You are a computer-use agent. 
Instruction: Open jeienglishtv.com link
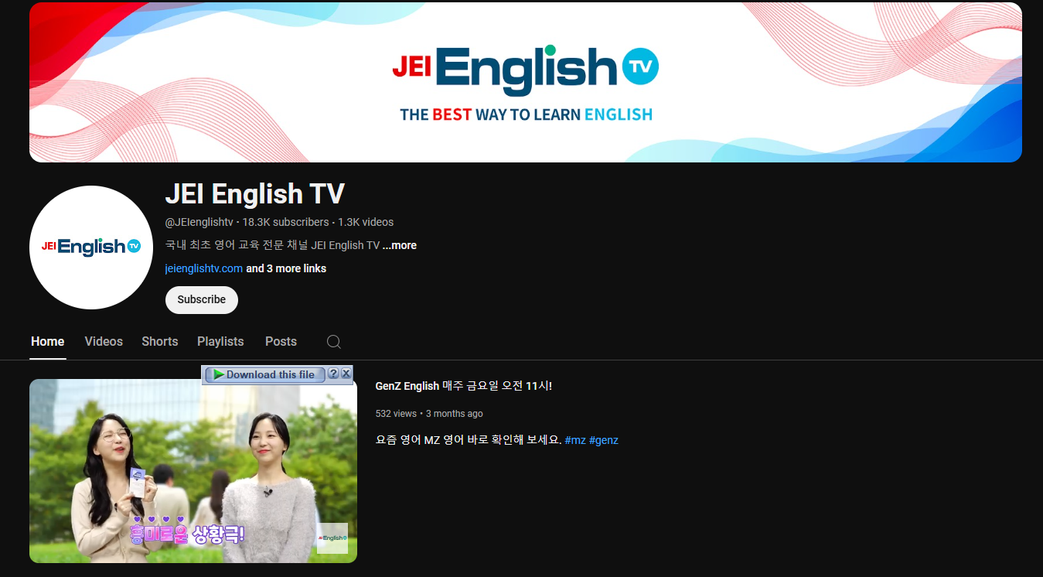tap(204, 268)
